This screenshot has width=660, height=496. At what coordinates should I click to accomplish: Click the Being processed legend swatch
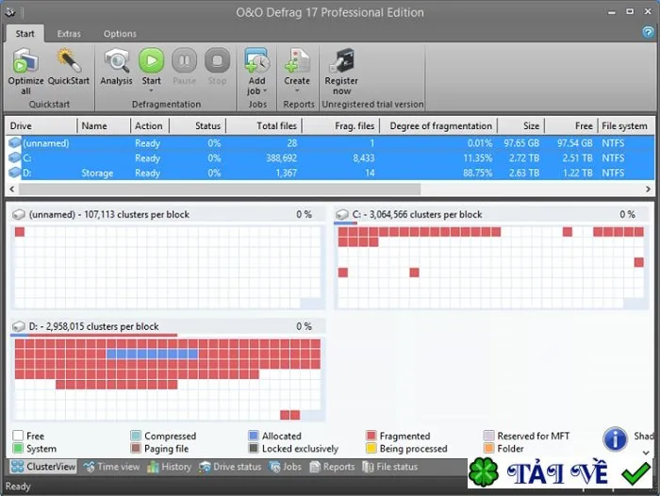point(371,448)
